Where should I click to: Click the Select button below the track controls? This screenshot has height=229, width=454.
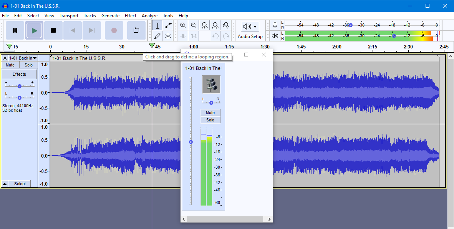[20, 183]
